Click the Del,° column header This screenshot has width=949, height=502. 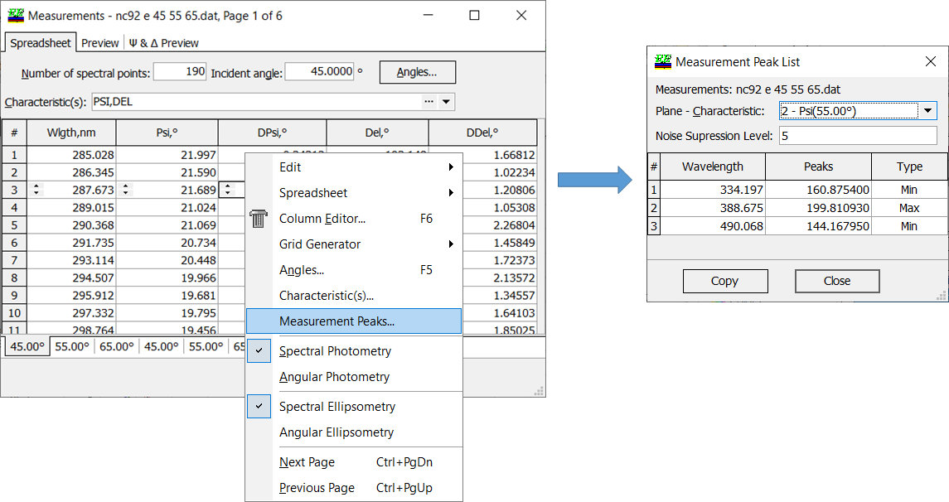[x=378, y=133]
